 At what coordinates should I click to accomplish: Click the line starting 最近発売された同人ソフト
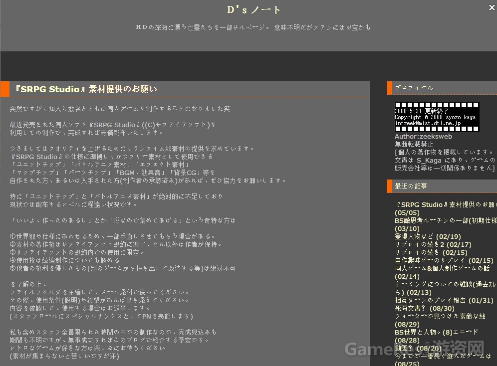coord(112,125)
